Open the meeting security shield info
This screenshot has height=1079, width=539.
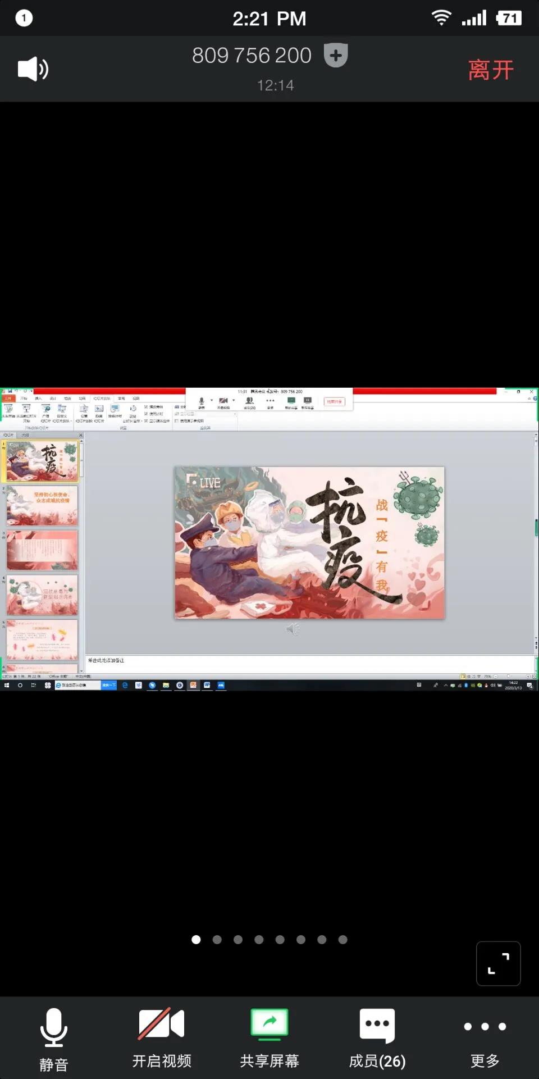(x=336, y=55)
